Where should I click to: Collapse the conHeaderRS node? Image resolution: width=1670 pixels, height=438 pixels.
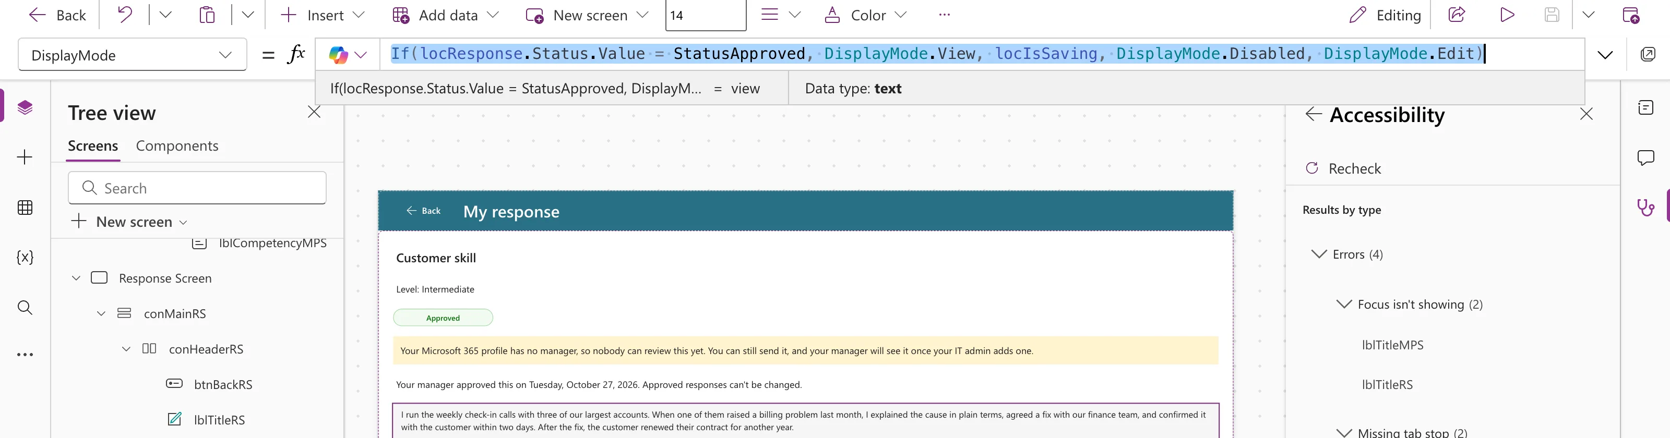click(126, 349)
